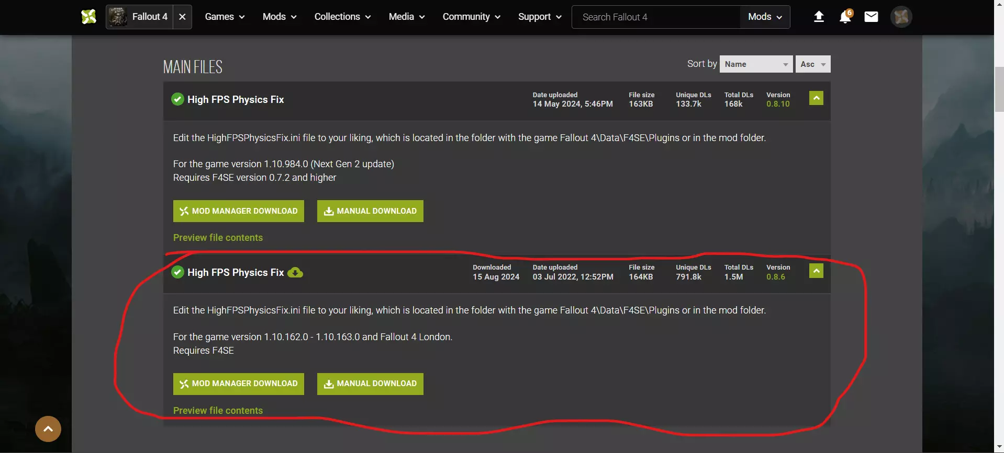Click the version number '0.8.10'
The width and height of the screenshot is (1004, 453).
pyautogui.click(x=778, y=104)
